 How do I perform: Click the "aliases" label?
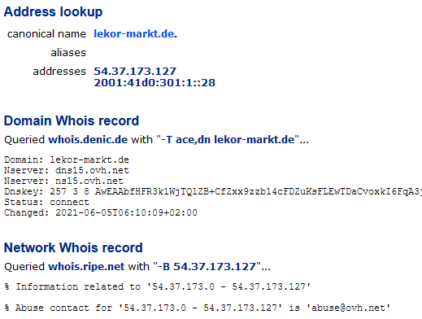click(x=68, y=53)
